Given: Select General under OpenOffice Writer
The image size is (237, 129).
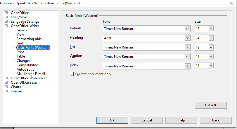Looking at the screenshot, I should (x=23, y=30).
